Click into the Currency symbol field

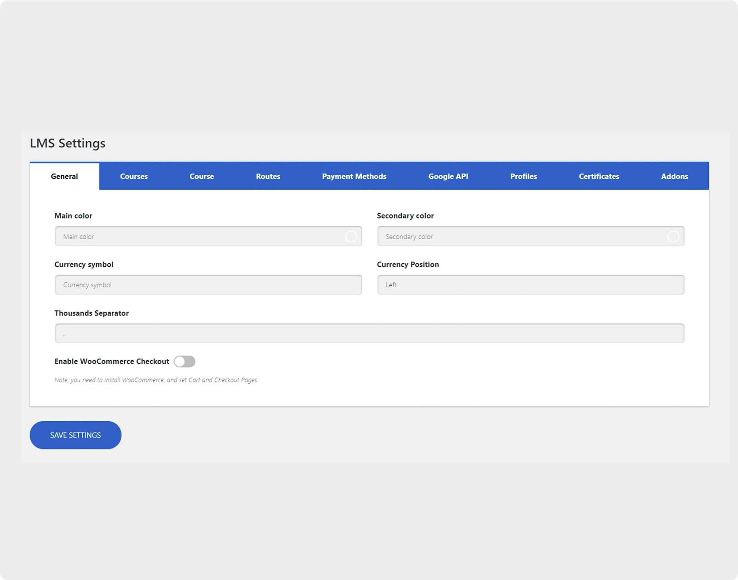[x=208, y=285]
